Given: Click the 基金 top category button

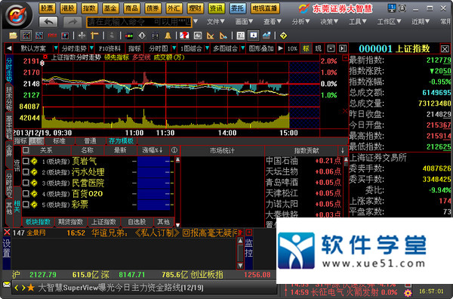Looking at the screenshot, I should coord(110,8).
